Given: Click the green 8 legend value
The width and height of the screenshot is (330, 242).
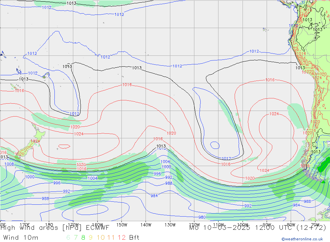Looking at the screenshot, I should click(x=83, y=238).
